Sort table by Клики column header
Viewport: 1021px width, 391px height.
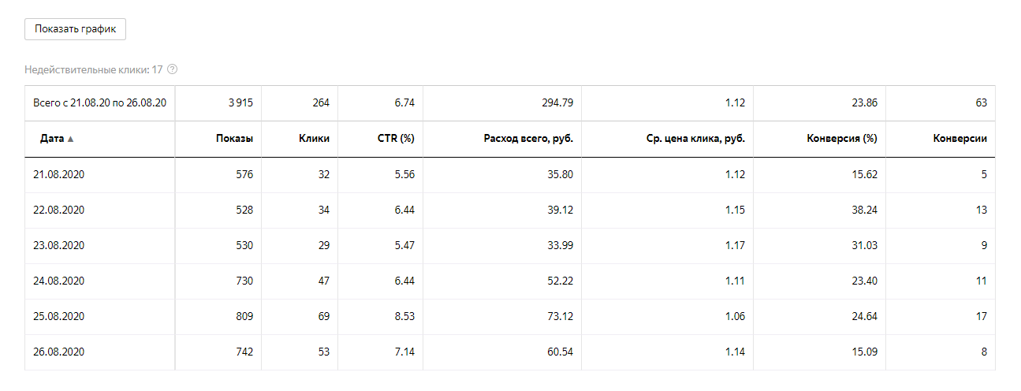point(314,139)
